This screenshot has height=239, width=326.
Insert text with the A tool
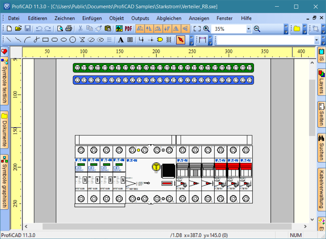[121, 39]
